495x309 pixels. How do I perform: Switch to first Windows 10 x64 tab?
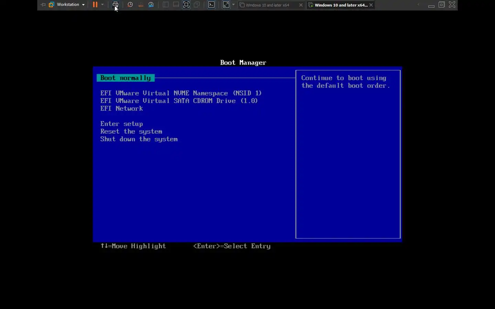click(268, 5)
